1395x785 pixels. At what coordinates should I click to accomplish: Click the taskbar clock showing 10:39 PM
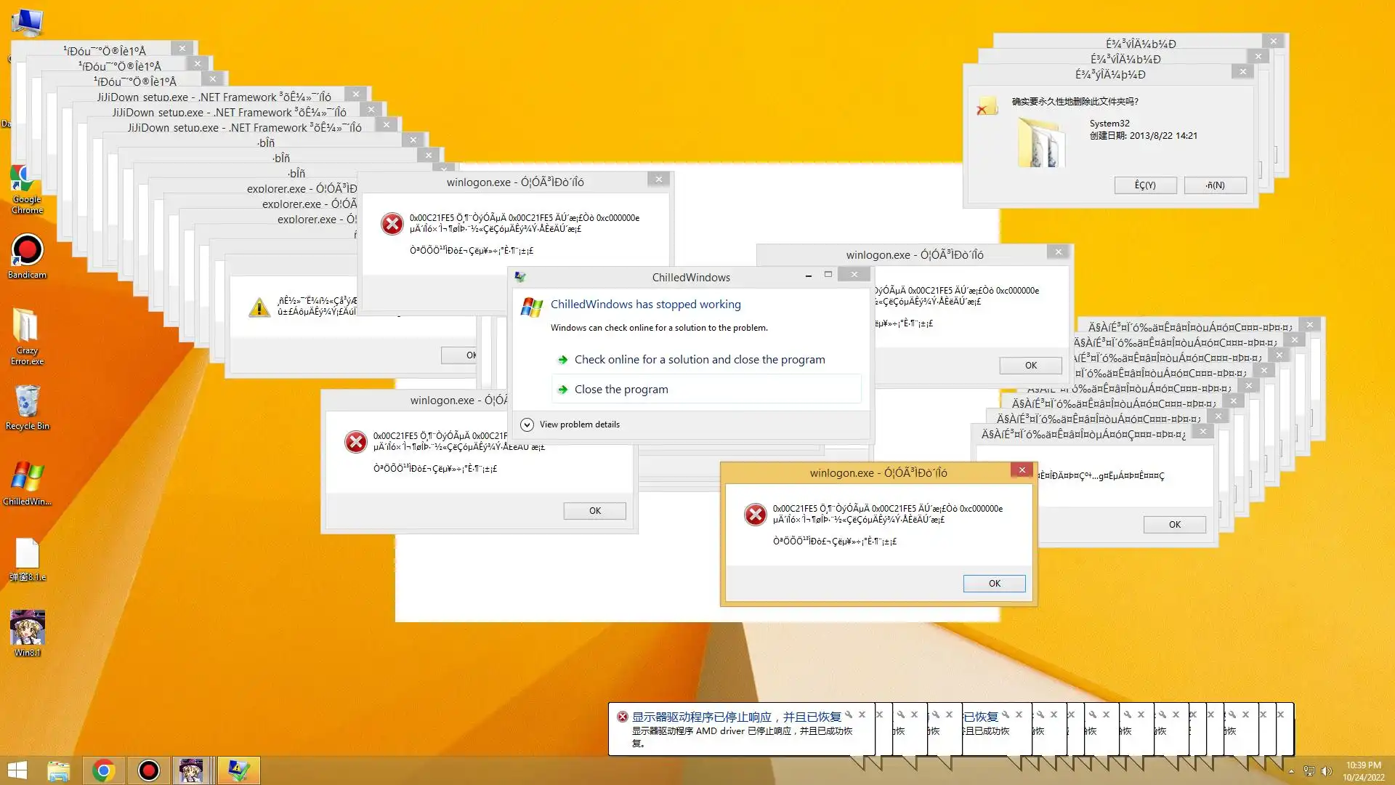pyautogui.click(x=1363, y=770)
